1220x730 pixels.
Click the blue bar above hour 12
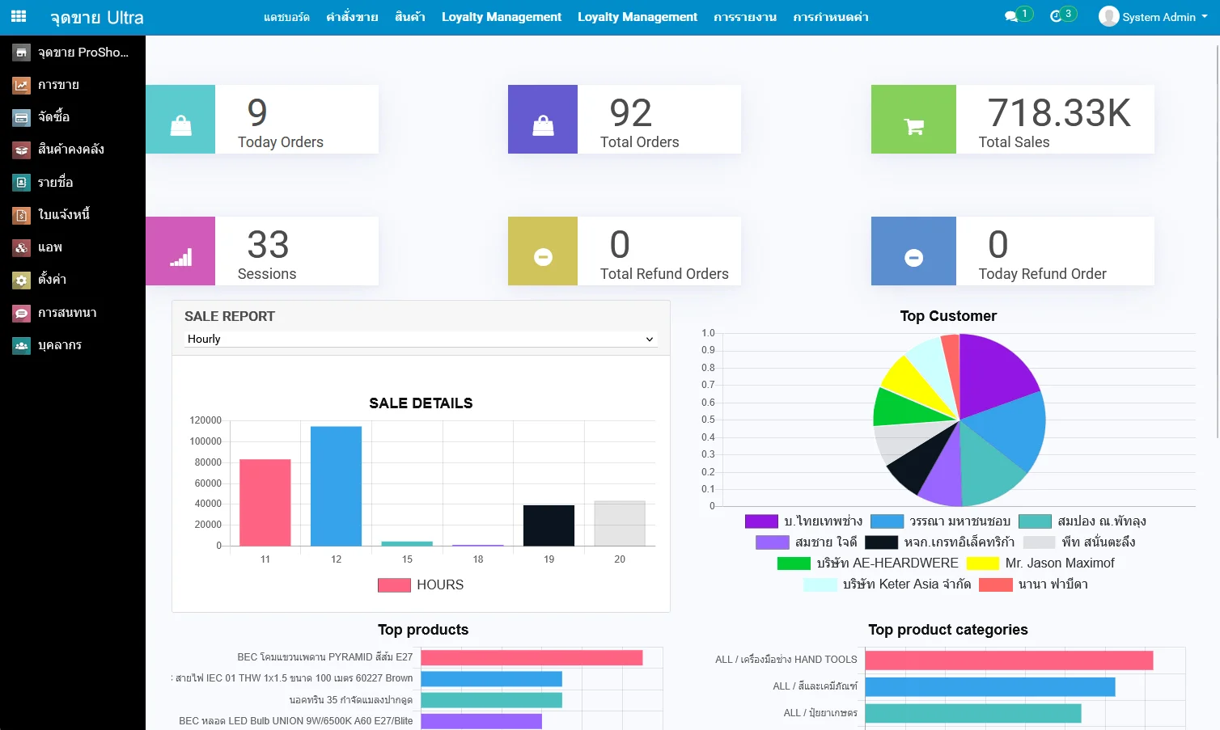(x=335, y=485)
